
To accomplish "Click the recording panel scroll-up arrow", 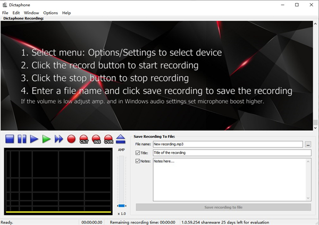I will tap(315, 23).
